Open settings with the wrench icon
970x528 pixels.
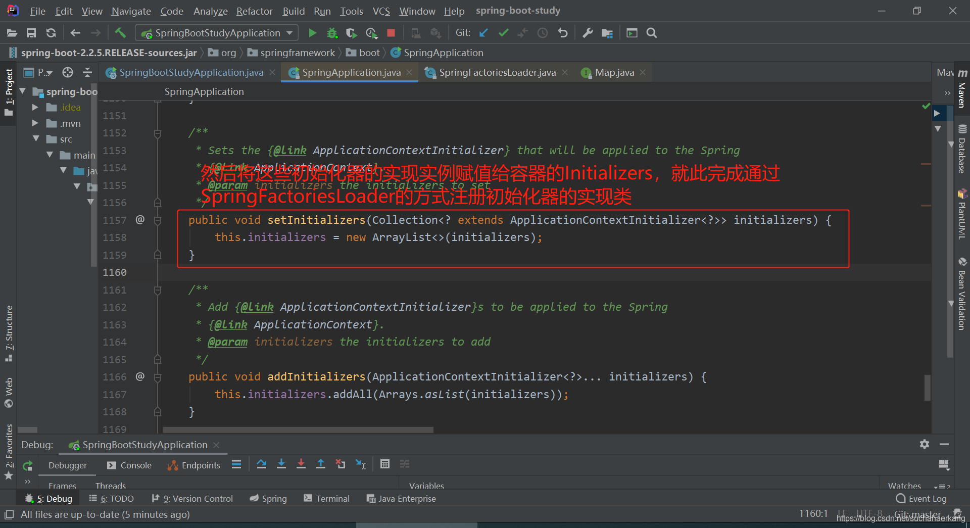[x=588, y=33]
